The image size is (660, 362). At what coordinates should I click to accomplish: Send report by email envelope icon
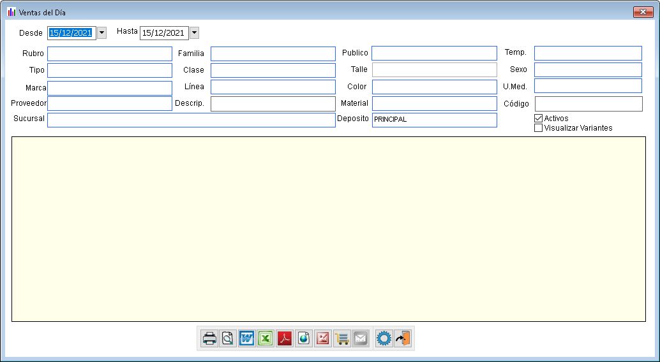click(x=361, y=338)
